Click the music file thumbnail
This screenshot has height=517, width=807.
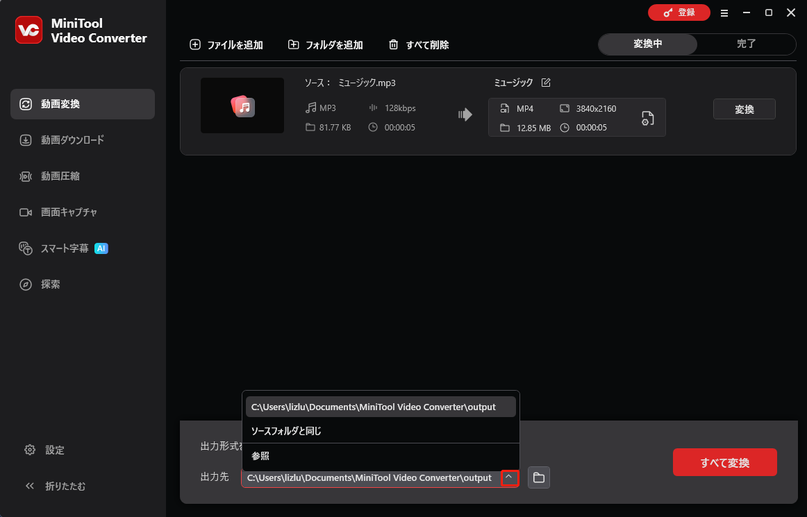[x=242, y=105]
